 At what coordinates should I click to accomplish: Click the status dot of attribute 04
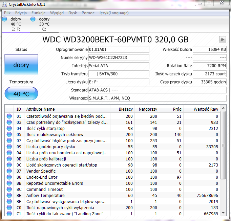click(x=9, y=128)
